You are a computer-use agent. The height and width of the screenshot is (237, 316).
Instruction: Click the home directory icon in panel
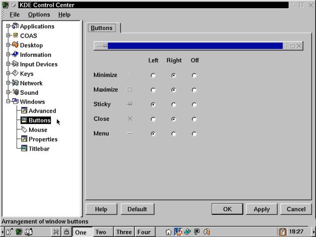coord(168,232)
